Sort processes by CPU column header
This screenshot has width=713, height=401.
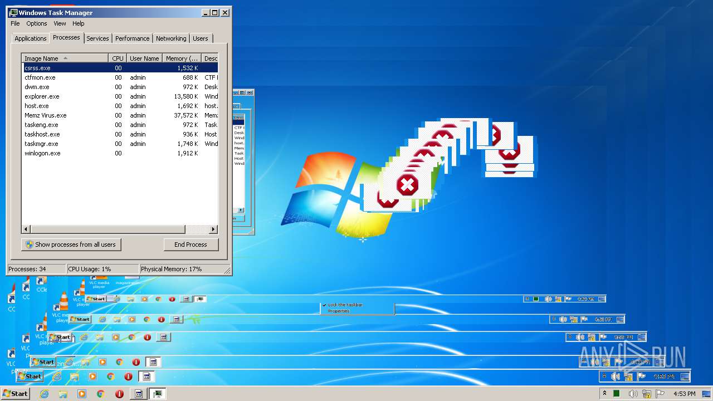tap(118, 58)
